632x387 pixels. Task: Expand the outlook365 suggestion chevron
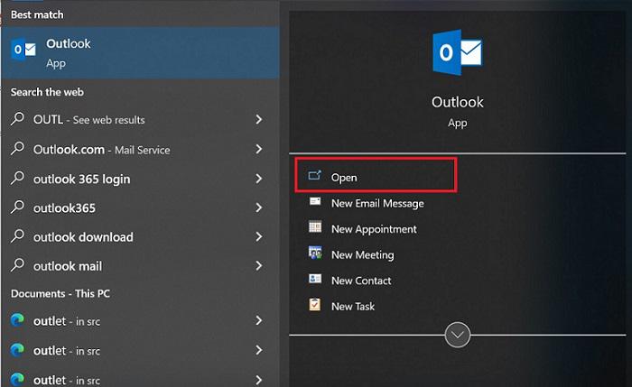(259, 207)
